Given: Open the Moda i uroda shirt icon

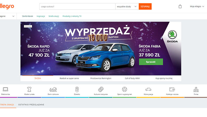Looking at the screenshot, I should (29, 89).
